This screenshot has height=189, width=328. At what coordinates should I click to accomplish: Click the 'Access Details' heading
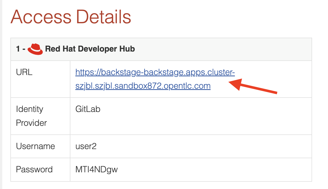pyautogui.click(x=71, y=17)
